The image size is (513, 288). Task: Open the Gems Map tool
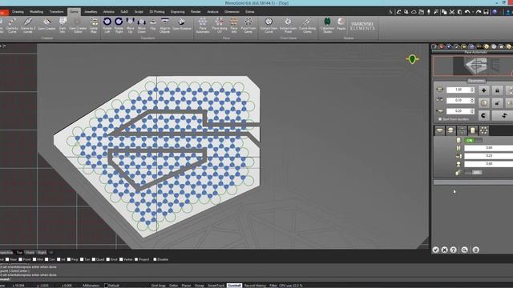click(x=94, y=25)
